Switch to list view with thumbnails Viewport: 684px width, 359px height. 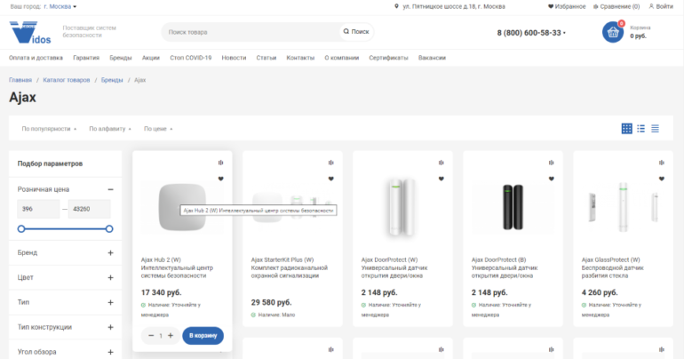click(640, 128)
